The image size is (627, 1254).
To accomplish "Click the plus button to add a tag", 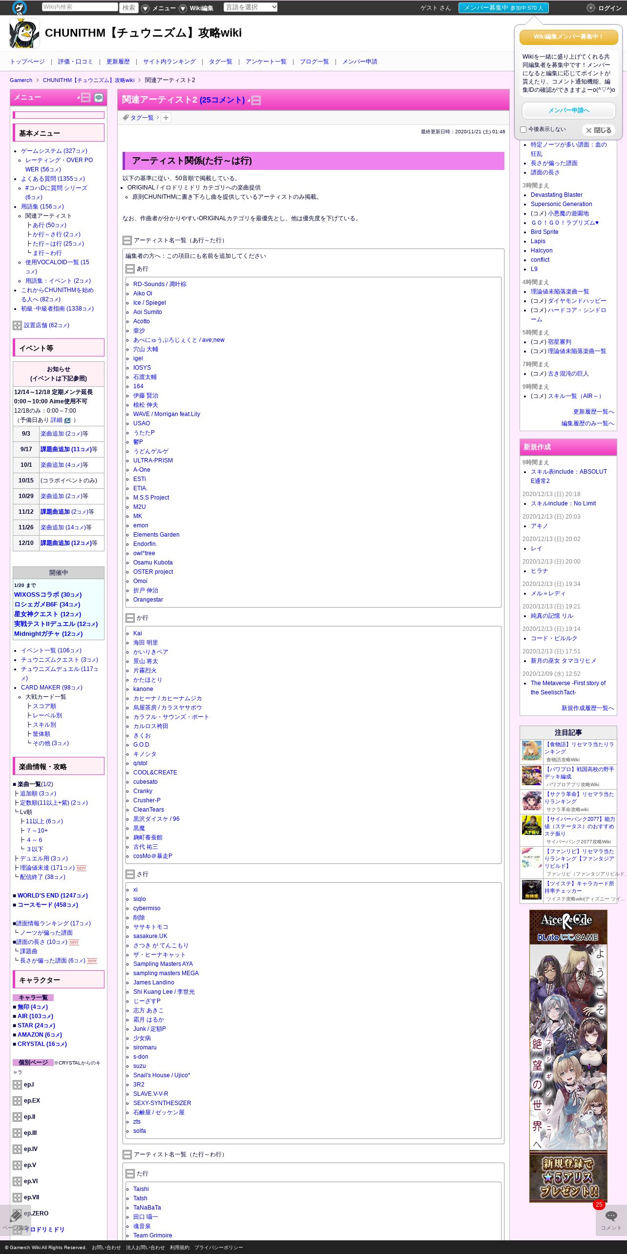I will (166, 118).
